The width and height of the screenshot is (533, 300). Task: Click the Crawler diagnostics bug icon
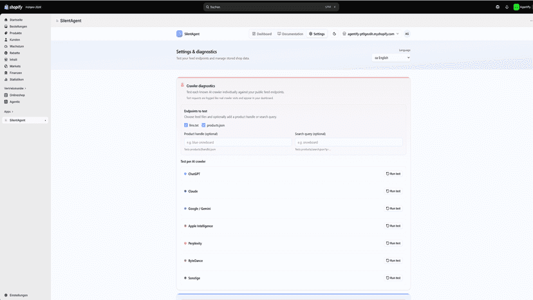[x=183, y=85]
